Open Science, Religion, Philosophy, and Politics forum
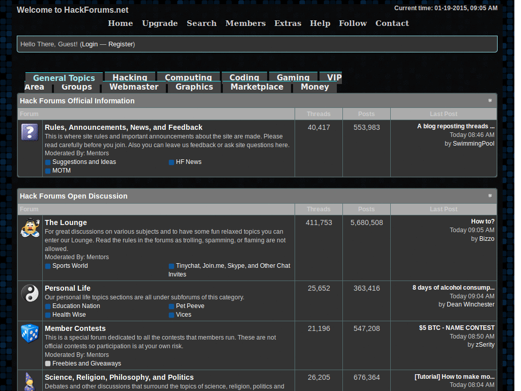The width and height of the screenshot is (521, 391). pyautogui.click(x=119, y=377)
